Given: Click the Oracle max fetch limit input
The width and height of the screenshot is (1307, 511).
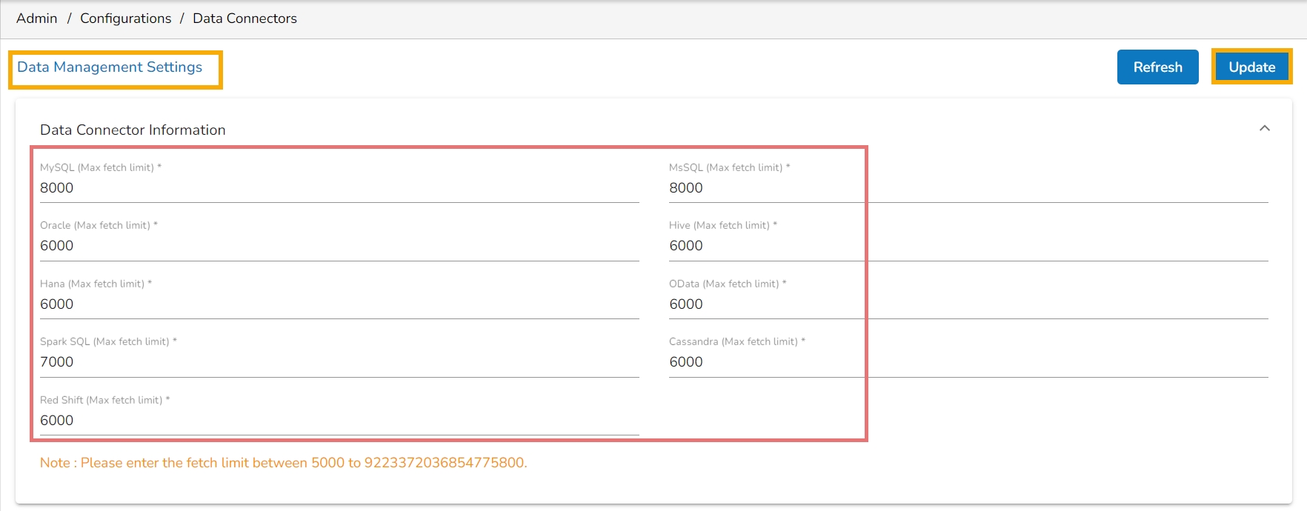Looking at the screenshot, I should point(339,246).
